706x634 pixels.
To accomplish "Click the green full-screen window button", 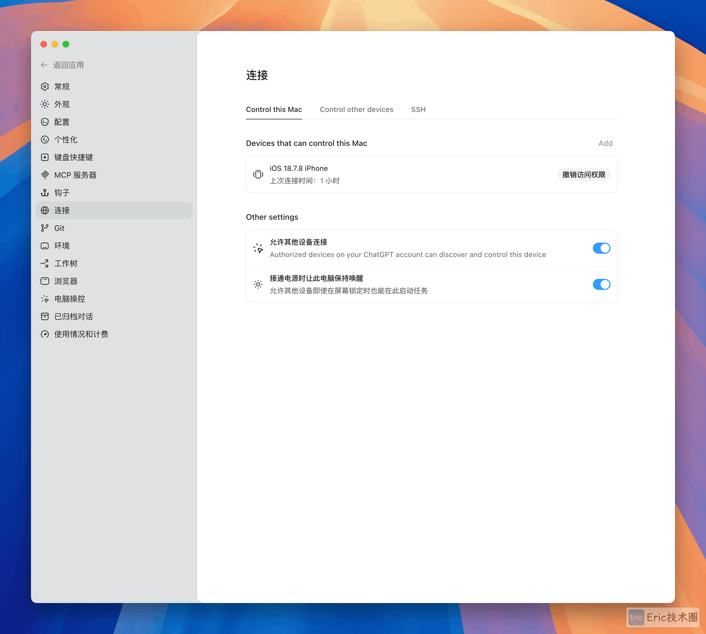I will pyautogui.click(x=66, y=44).
